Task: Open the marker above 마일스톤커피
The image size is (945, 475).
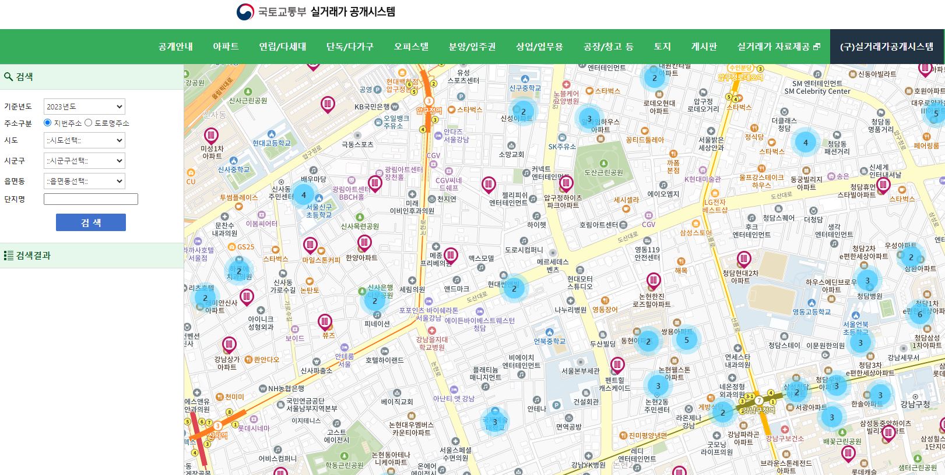Action: (x=310, y=244)
